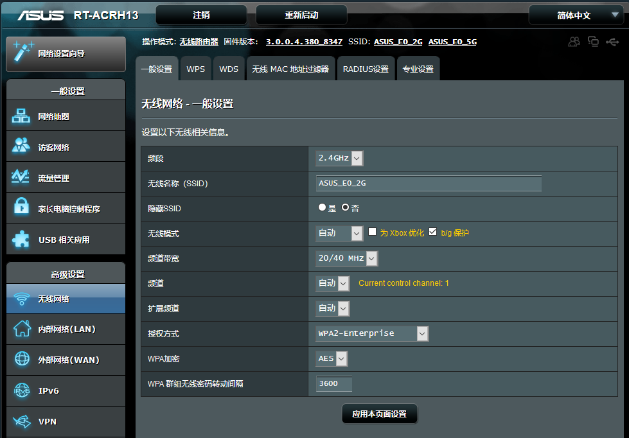The height and width of the screenshot is (438, 629).
Task: Click the 无线网络 Wi-Fi icon
Action: pyautogui.click(x=21, y=299)
